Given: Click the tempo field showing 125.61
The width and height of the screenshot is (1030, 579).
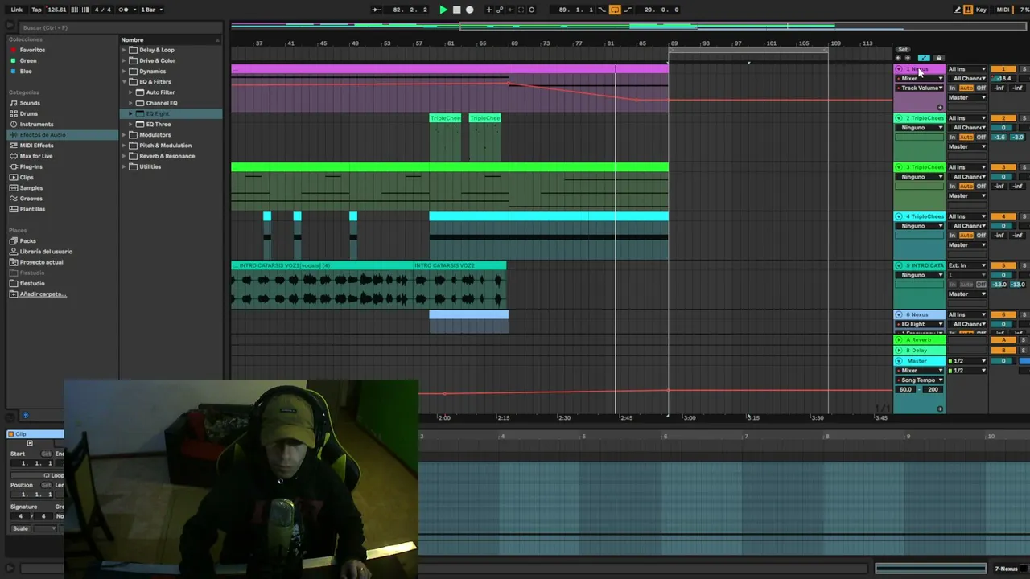Looking at the screenshot, I should click(57, 10).
